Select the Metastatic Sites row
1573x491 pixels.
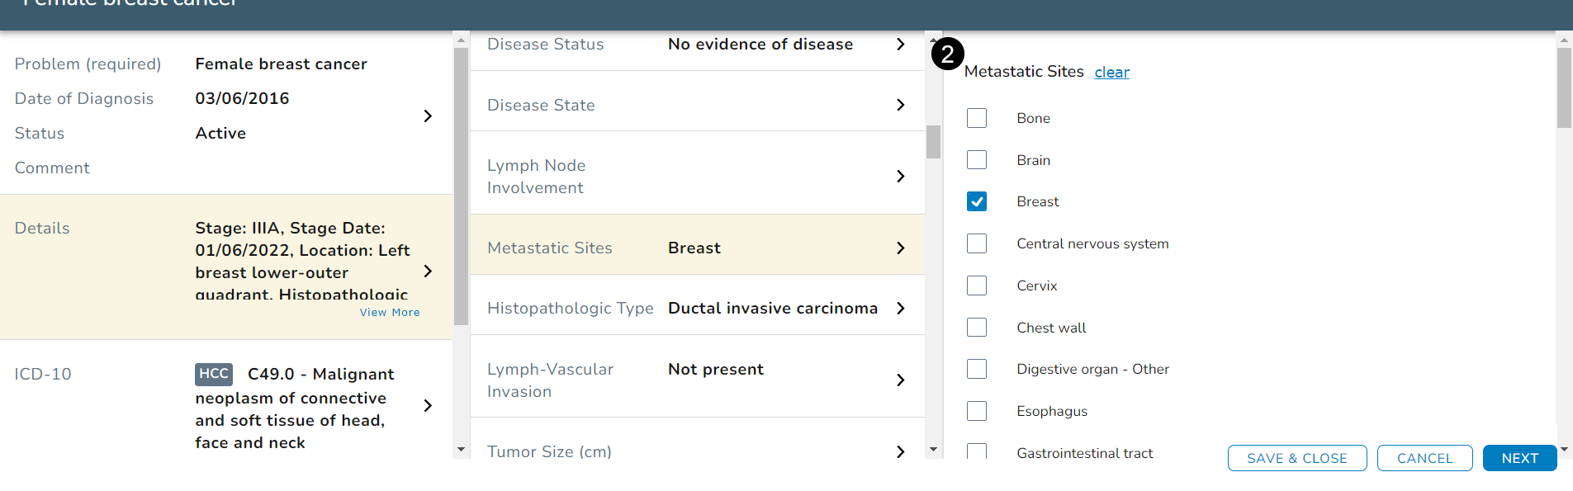697,248
